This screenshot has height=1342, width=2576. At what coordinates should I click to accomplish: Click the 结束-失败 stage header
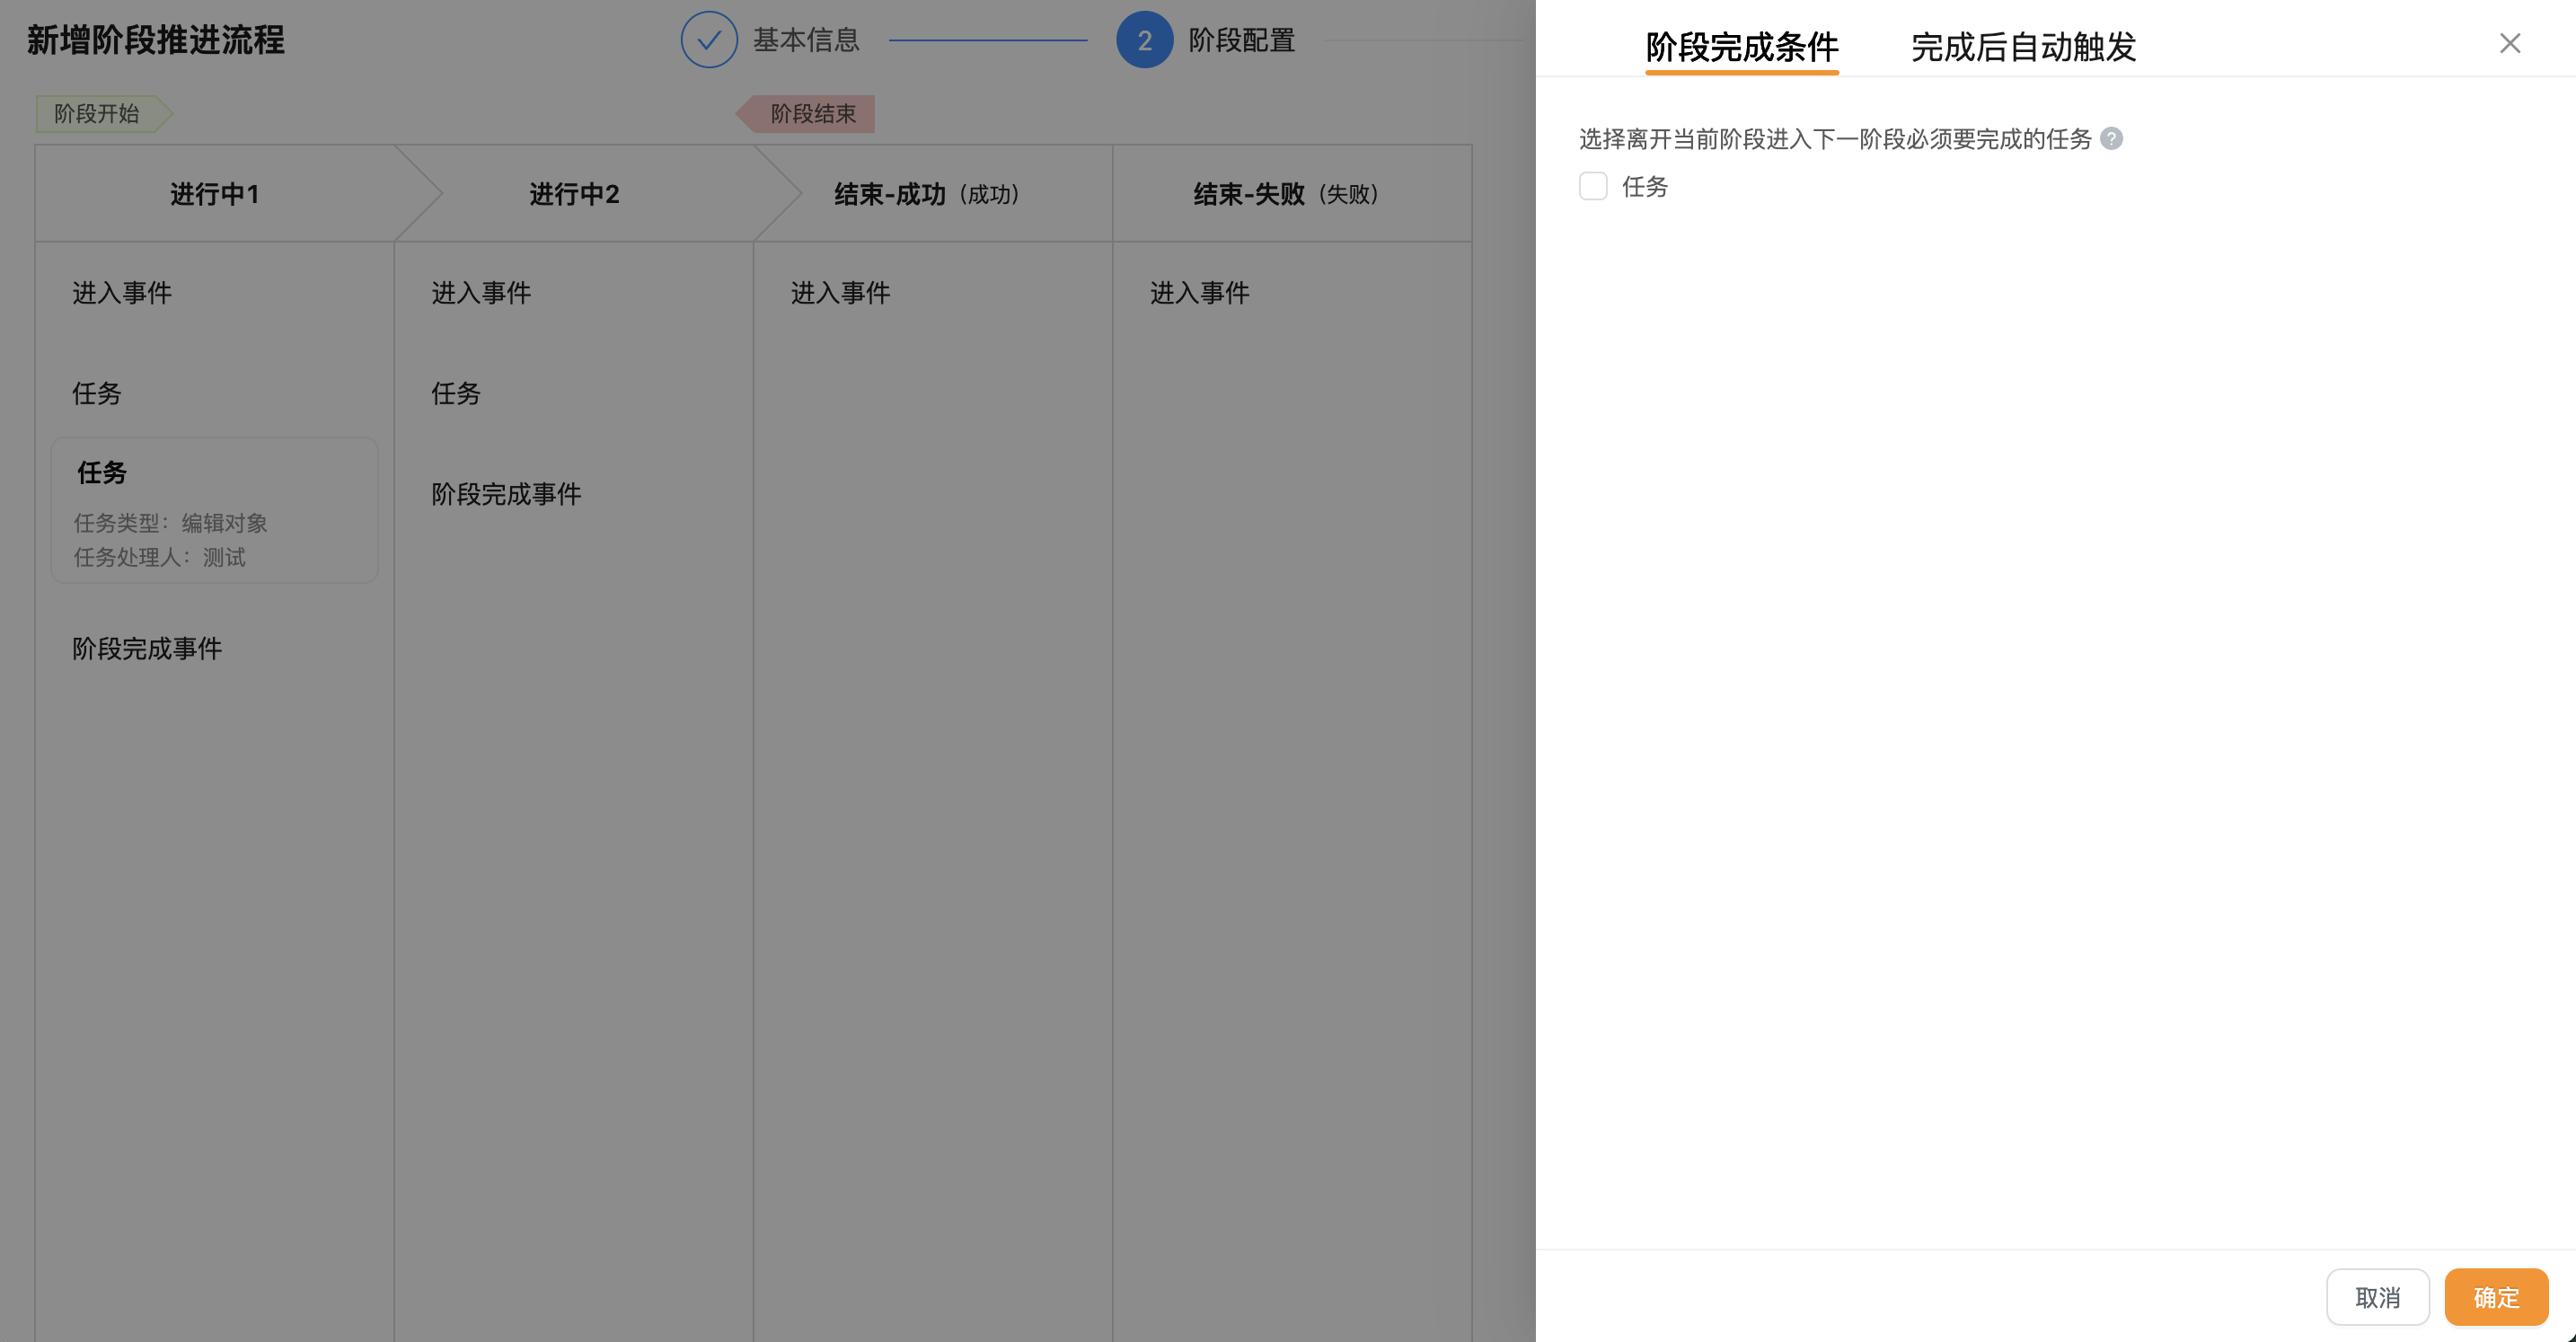tap(1286, 194)
